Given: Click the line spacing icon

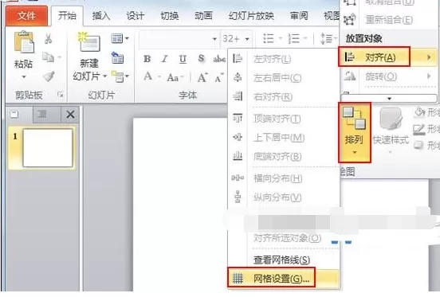Looking at the screenshot, I should pos(326,39).
